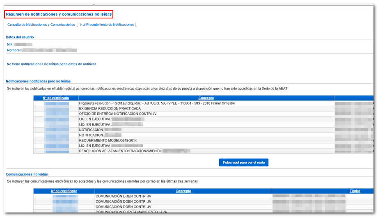
Task: Open certificate number for Propuesta resolucion row
Action: coord(57,103)
